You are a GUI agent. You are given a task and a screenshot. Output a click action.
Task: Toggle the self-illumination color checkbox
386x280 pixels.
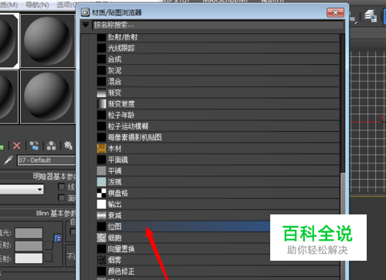click(x=73, y=231)
